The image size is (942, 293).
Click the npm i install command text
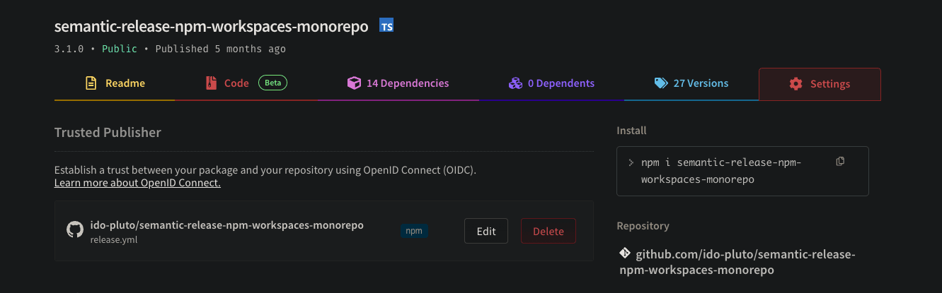coord(720,171)
